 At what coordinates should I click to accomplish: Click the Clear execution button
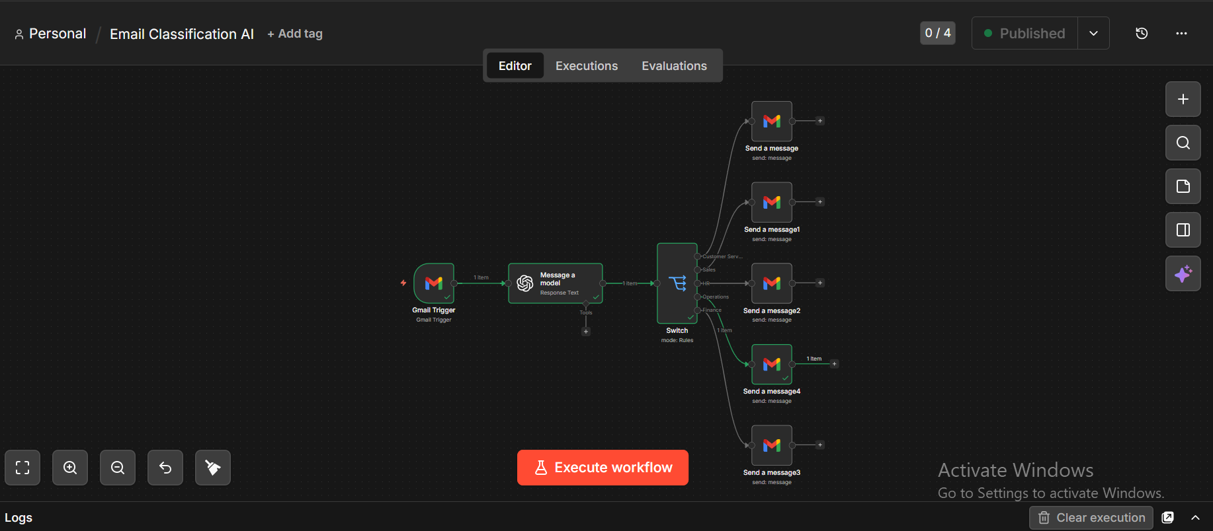coord(1091,518)
